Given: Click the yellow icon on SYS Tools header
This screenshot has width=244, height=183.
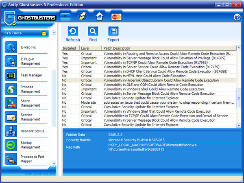Looking at the screenshot, I should tap(44, 33).
